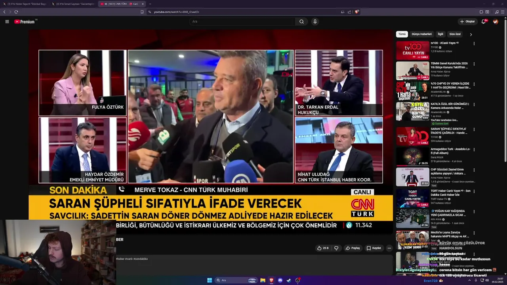Open options menu for TGRT Haber Canlı Yayın
This screenshot has width=507, height=285.
[x=474, y=191]
